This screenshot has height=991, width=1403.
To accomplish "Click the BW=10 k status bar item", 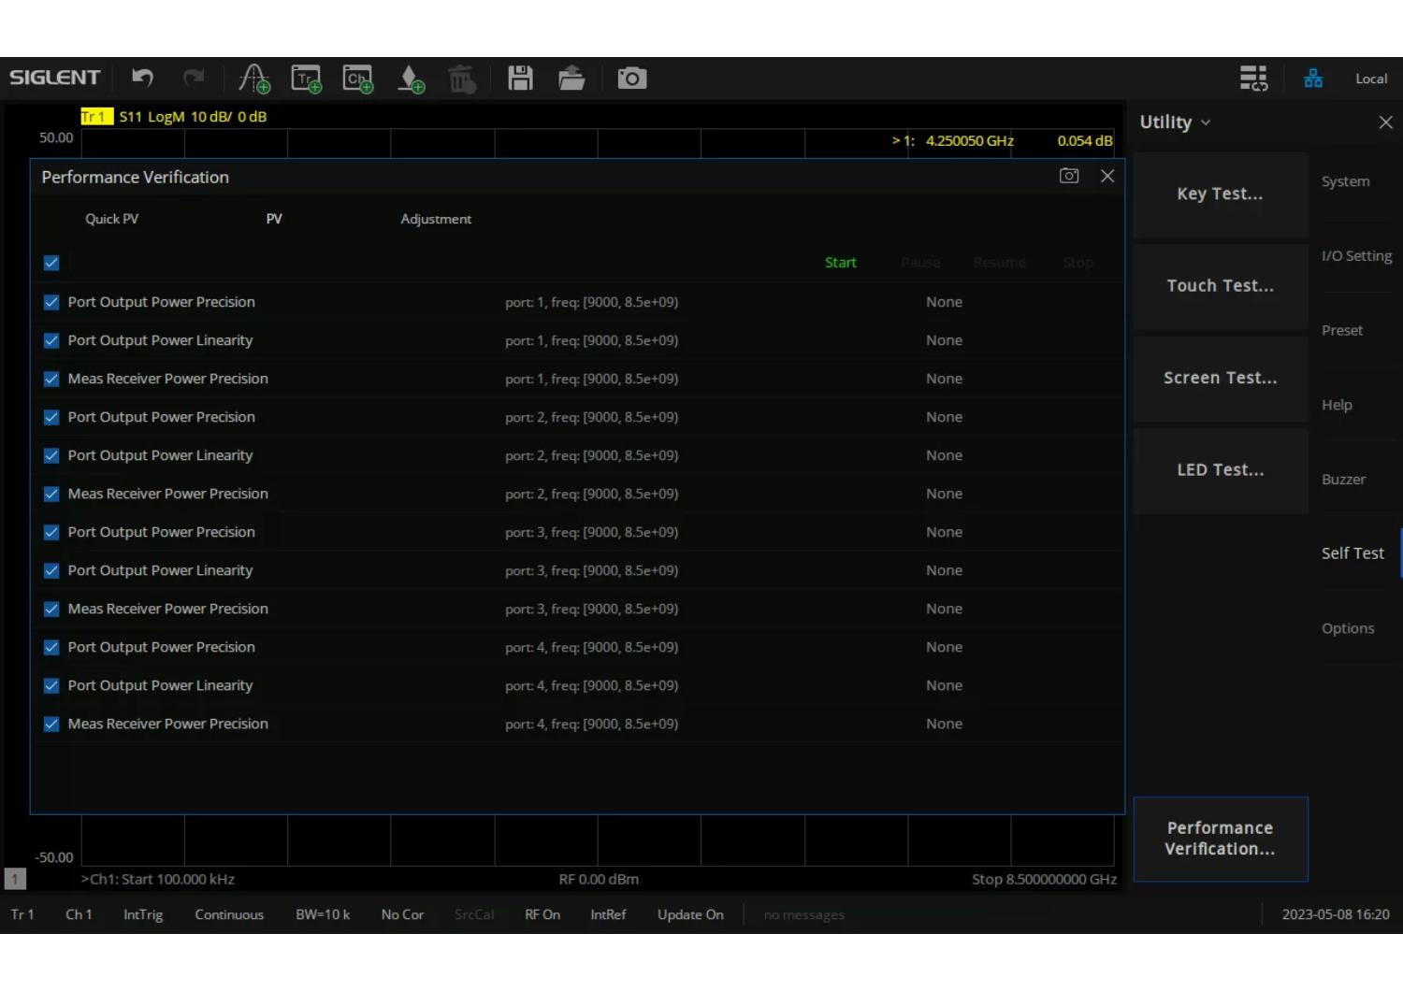I will pyautogui.click(x=323, y=914).
